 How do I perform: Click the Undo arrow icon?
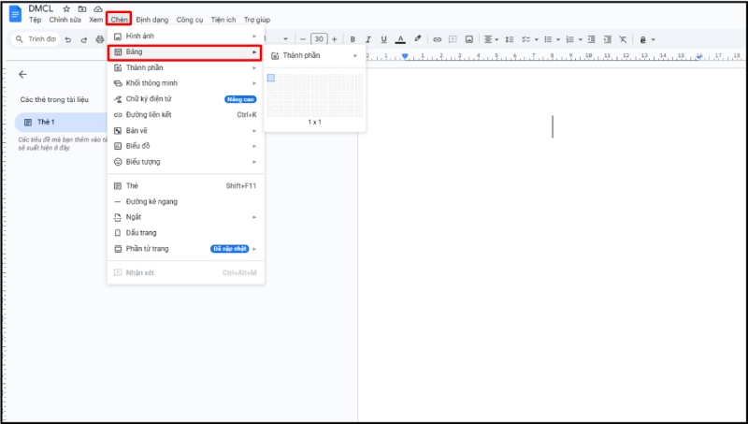67,39
